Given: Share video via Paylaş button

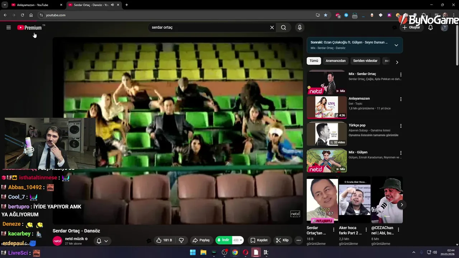Looking at the screenshot, I should 201,240.
